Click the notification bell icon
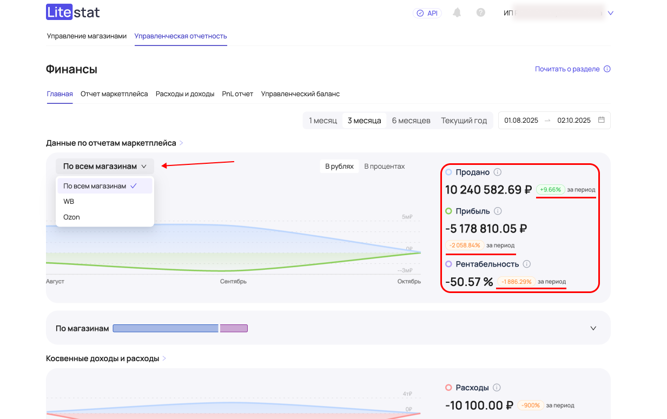Image resolution: width=667 pixels, height=419 pixels. point(457,13)
